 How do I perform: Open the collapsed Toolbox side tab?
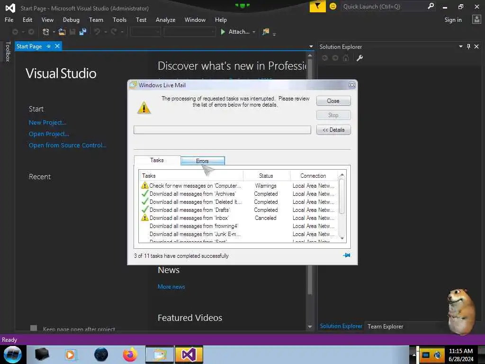tap(8, 51)
